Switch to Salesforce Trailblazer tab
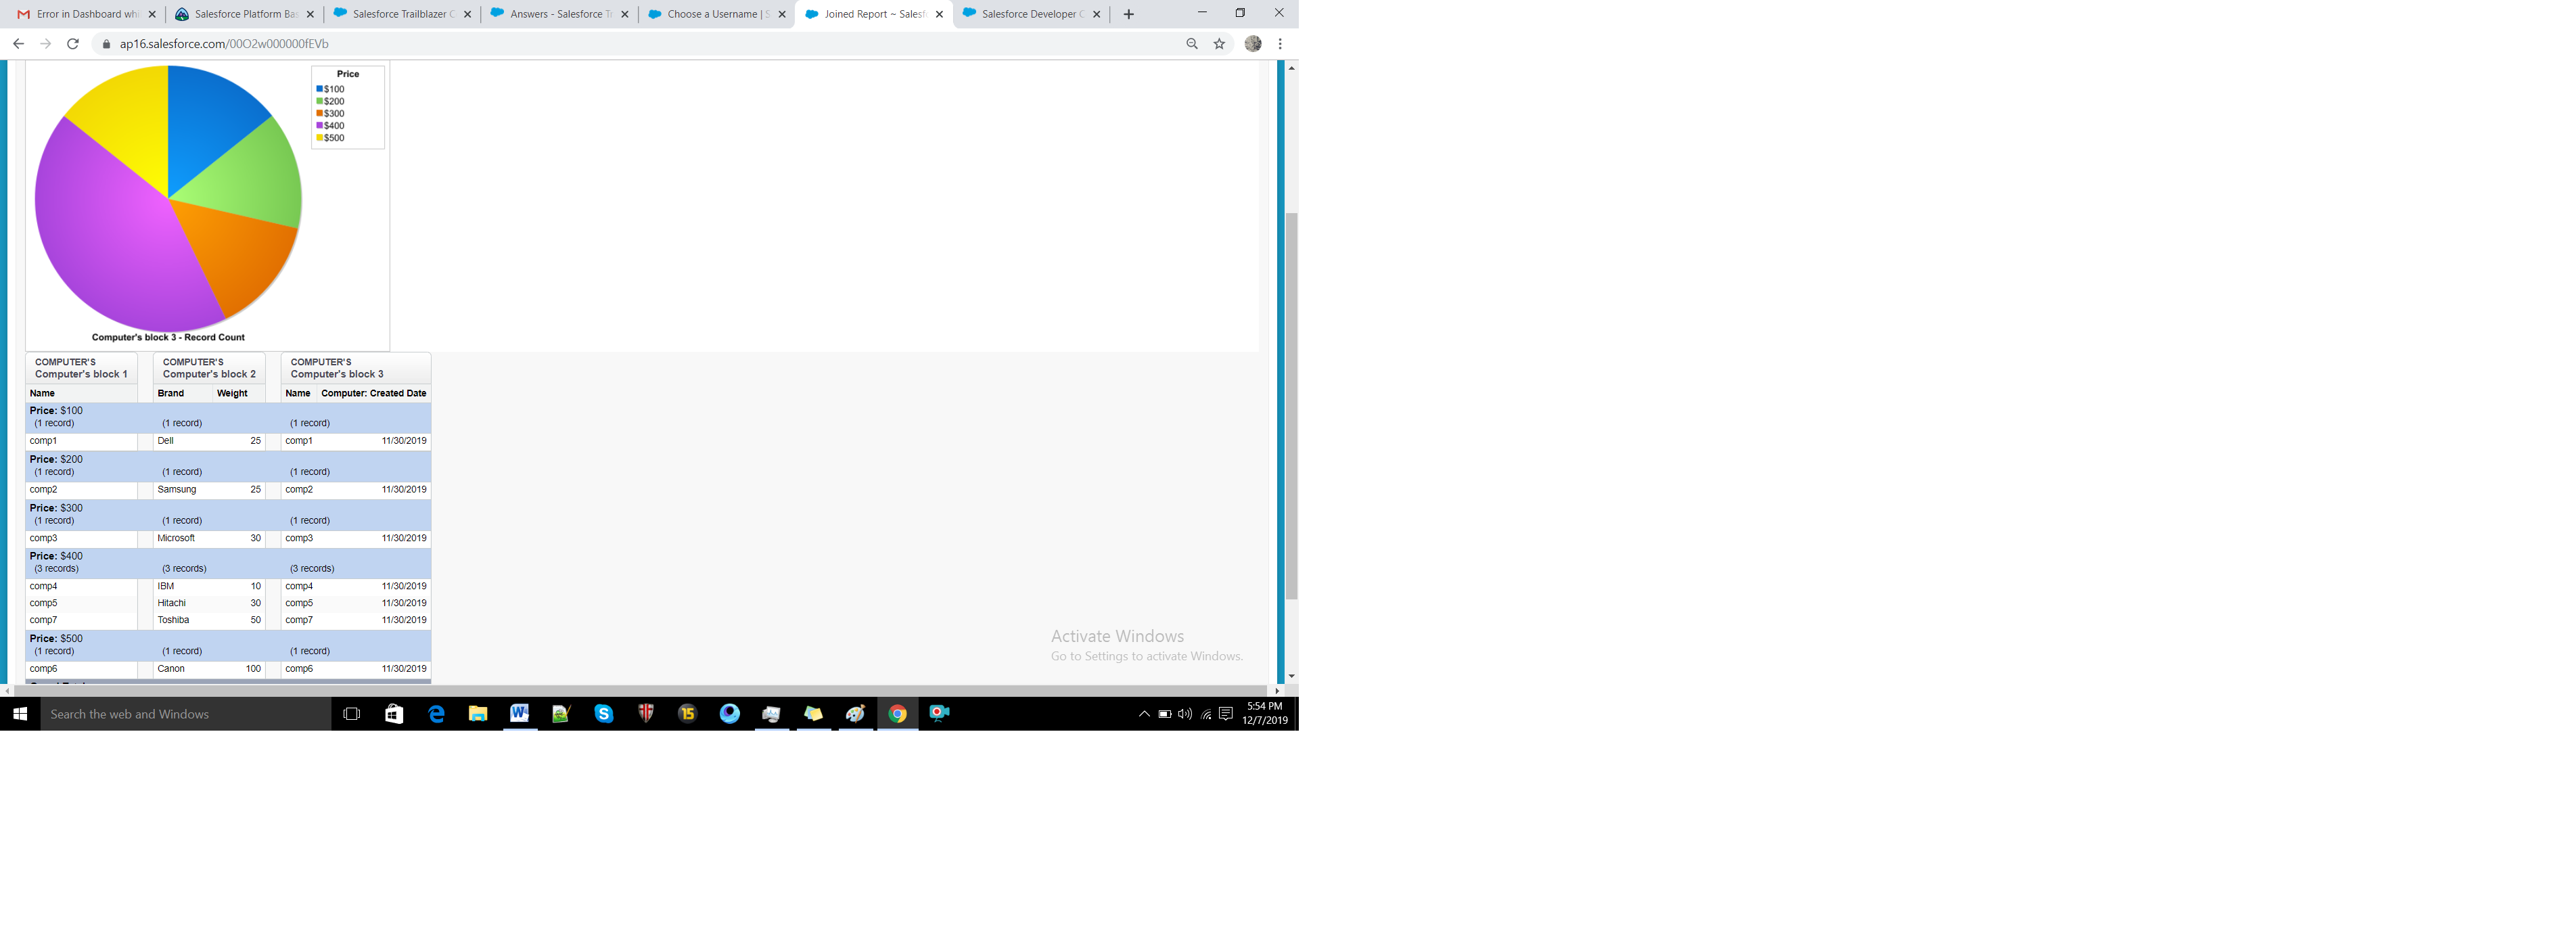Screen dimensions: 2576x939 [400, 14]
